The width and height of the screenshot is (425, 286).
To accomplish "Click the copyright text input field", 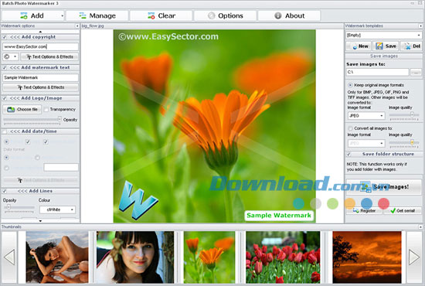I will pos(40,46).
